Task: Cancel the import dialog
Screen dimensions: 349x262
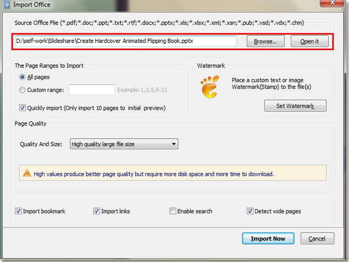Action: (x=317, y=238)
